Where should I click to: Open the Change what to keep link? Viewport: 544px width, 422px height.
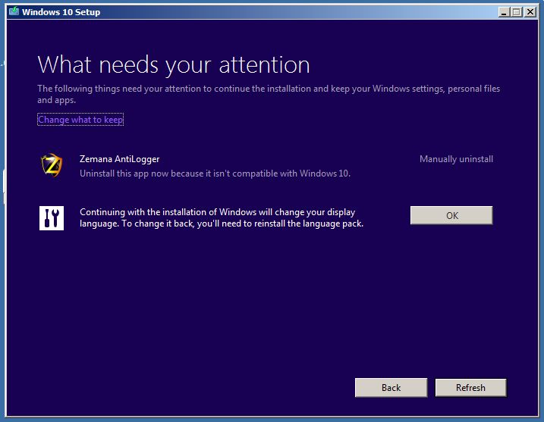click(x=80, y=120)
